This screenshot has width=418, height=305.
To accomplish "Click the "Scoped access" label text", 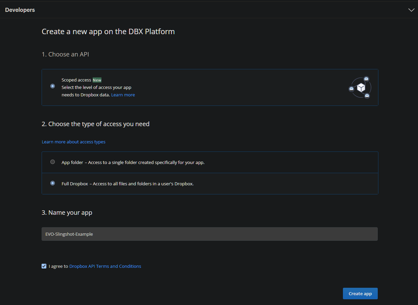I will [76, 80].
